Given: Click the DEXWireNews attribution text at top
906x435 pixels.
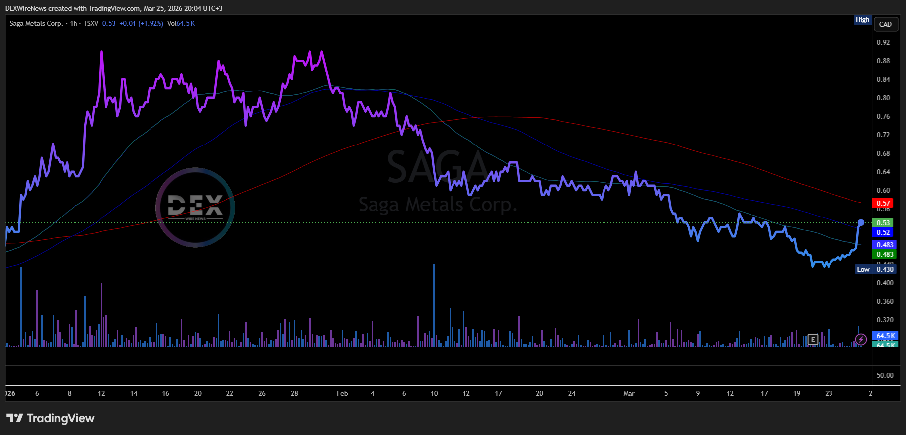Looking at the screenshot, I should (114, 8).
